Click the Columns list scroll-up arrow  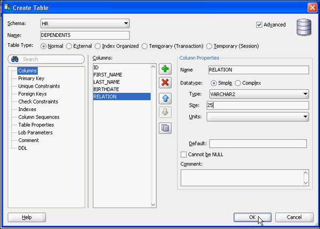tap(153, 67)
